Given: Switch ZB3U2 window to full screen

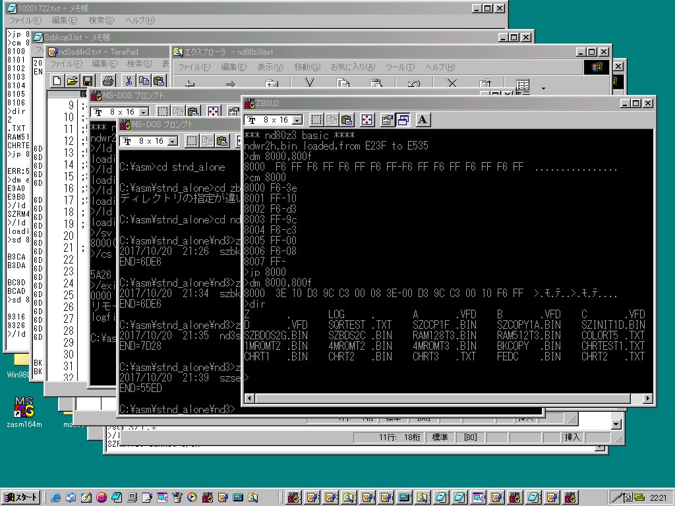Looking at the screenshot, I should pyautogui.click(x=367, y=120).
